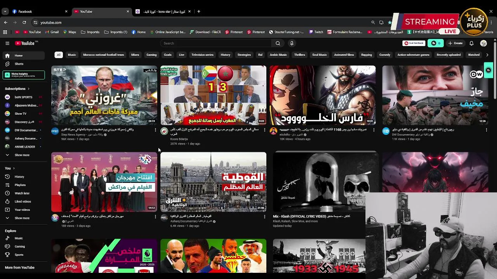Open the Download - FileCR bookmark

pos(205,32)
